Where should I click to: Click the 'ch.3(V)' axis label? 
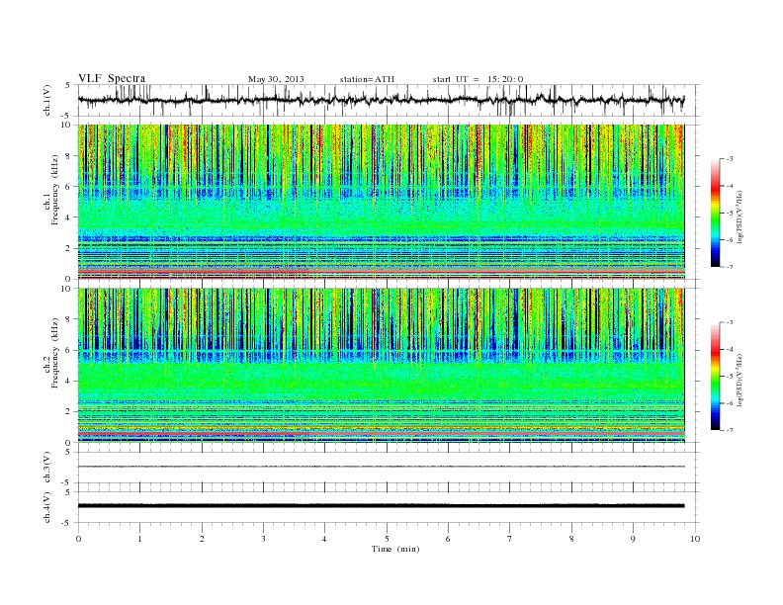(47, 468)
